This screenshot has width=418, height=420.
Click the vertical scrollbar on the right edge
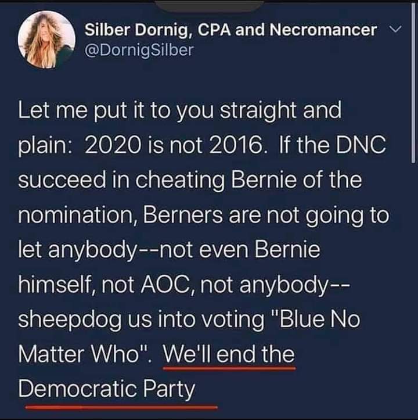tap(413, 83)
